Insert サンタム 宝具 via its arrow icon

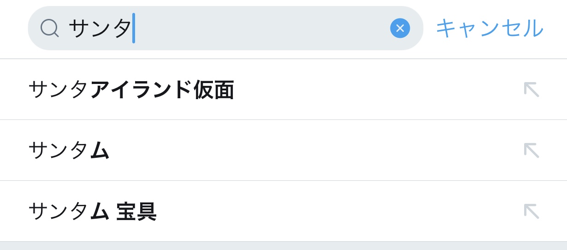click(531, 211)
